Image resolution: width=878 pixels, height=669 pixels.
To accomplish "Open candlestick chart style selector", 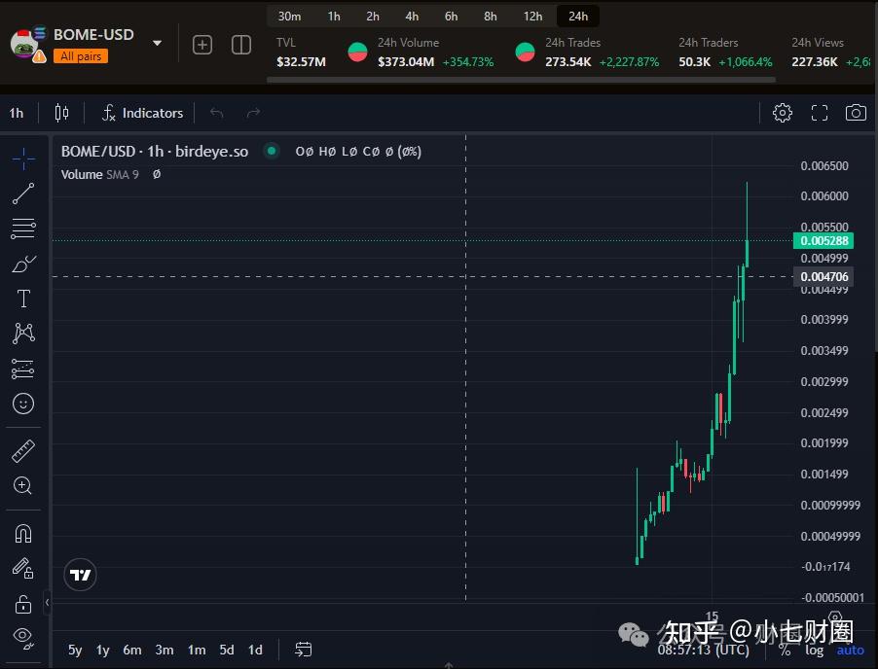I will tap(61, 113).
